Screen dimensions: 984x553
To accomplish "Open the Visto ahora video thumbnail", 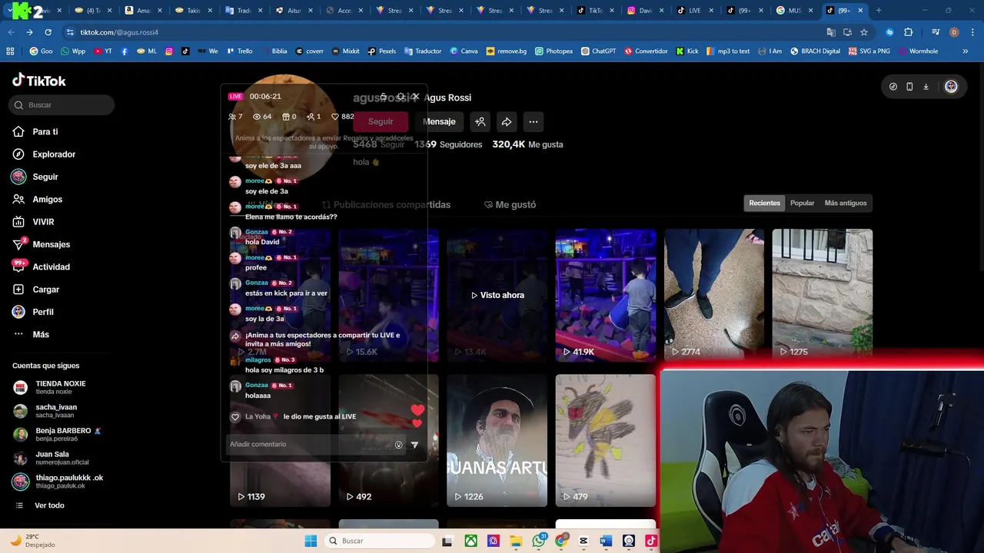I will (x=497, y=295).
